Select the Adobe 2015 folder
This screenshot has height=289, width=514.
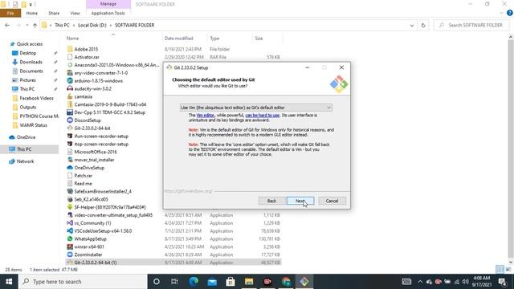(86, 49)
